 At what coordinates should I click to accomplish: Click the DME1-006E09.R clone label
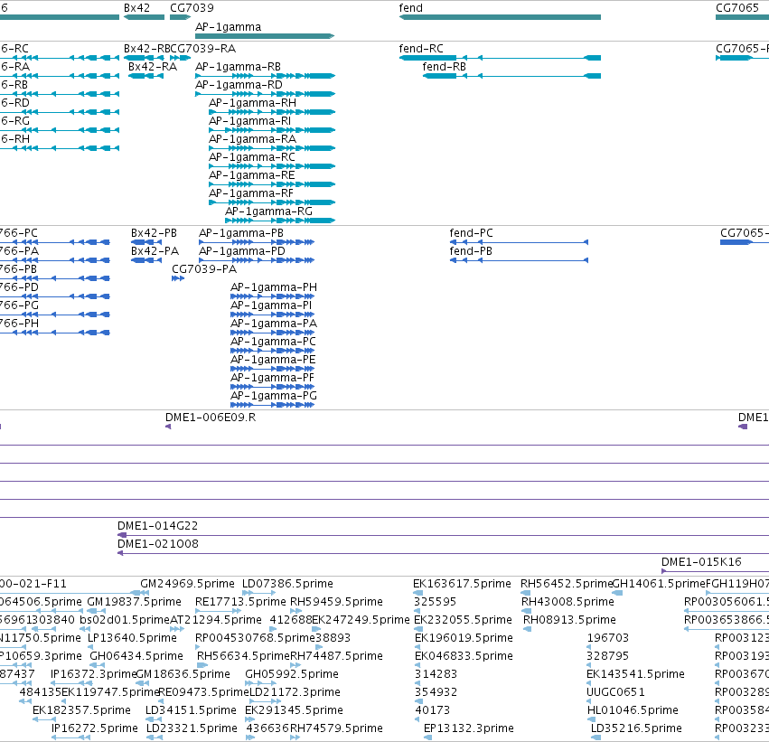211,418
